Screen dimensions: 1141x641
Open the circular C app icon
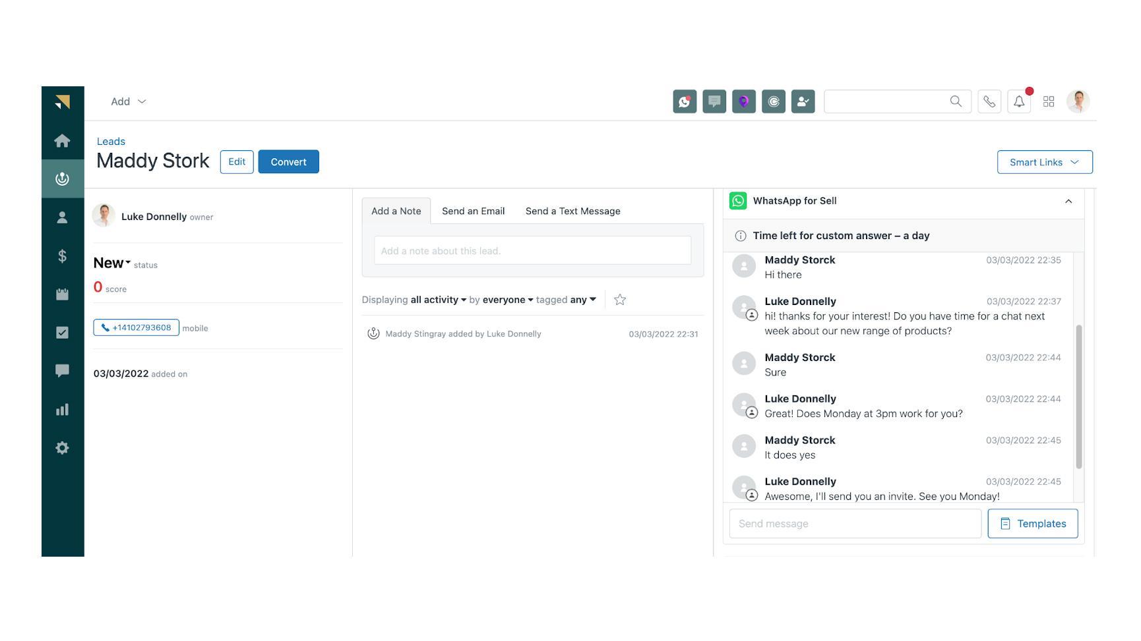tap(774, 101)
